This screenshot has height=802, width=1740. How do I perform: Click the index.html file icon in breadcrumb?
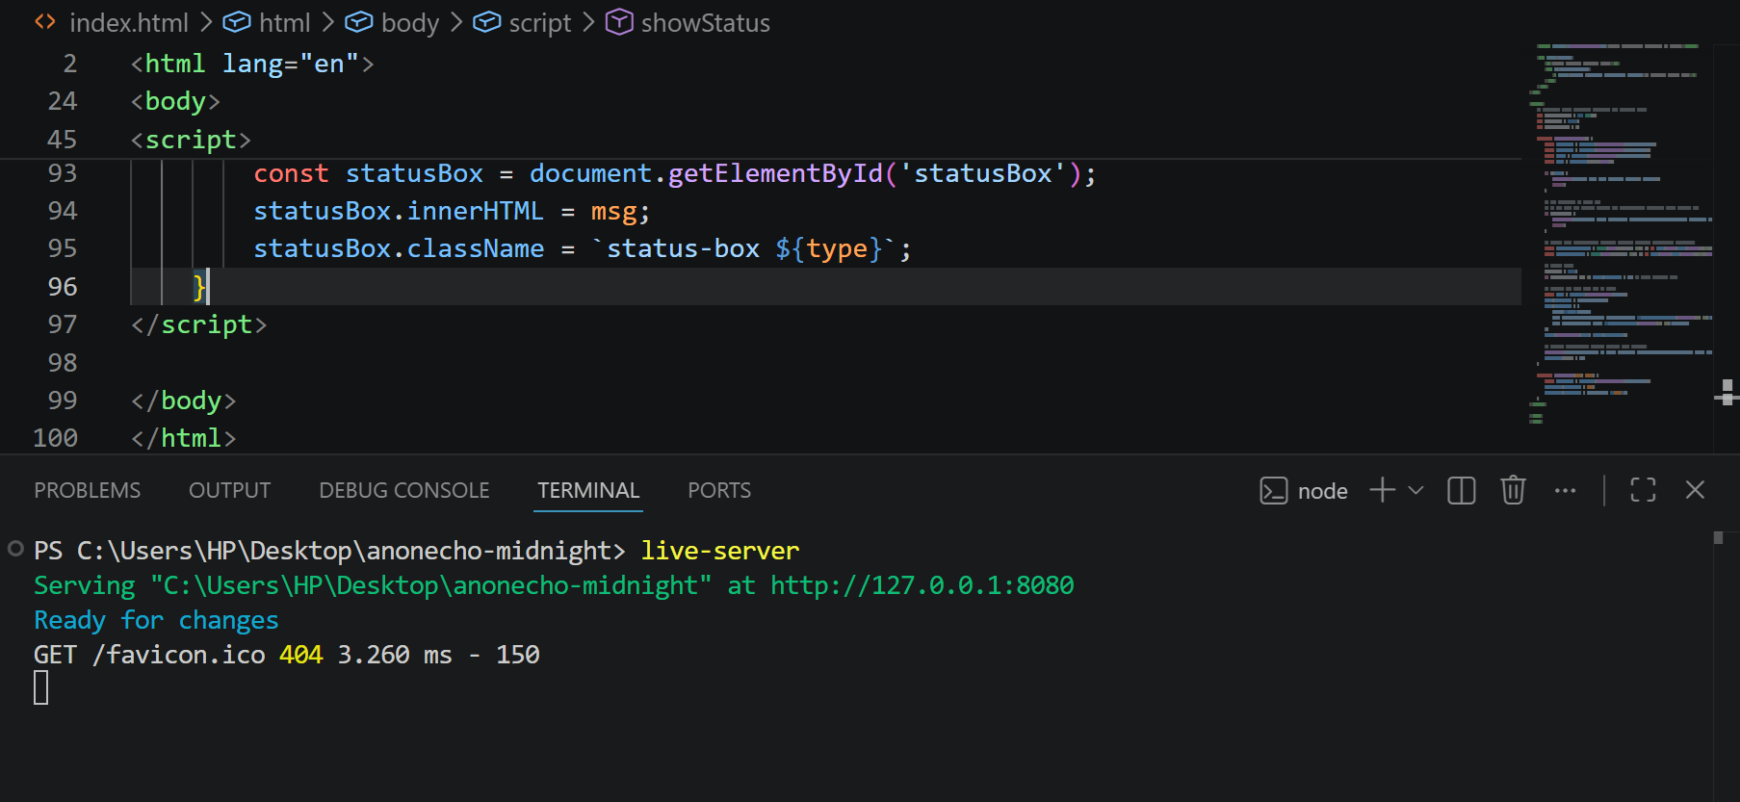45,22
